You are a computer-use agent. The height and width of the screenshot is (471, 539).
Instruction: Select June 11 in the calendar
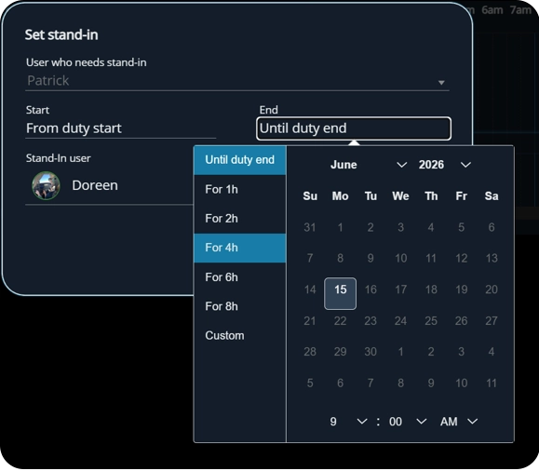(431, 259)
